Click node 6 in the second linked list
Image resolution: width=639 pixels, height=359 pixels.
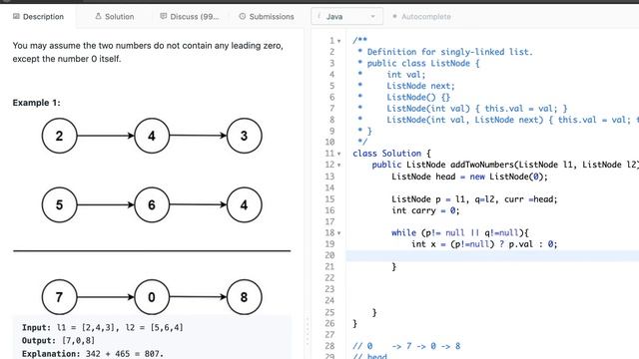point(152,204)
